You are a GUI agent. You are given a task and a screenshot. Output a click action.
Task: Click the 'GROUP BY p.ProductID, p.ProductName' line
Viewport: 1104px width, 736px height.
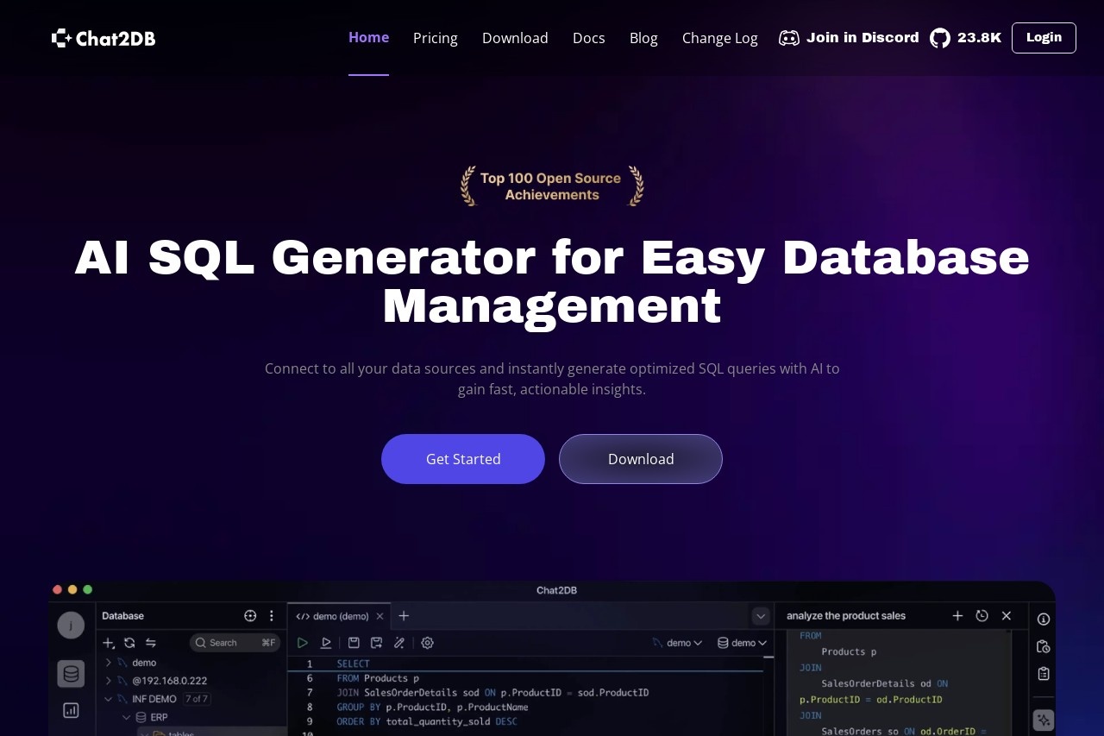[x=432, y=707]
